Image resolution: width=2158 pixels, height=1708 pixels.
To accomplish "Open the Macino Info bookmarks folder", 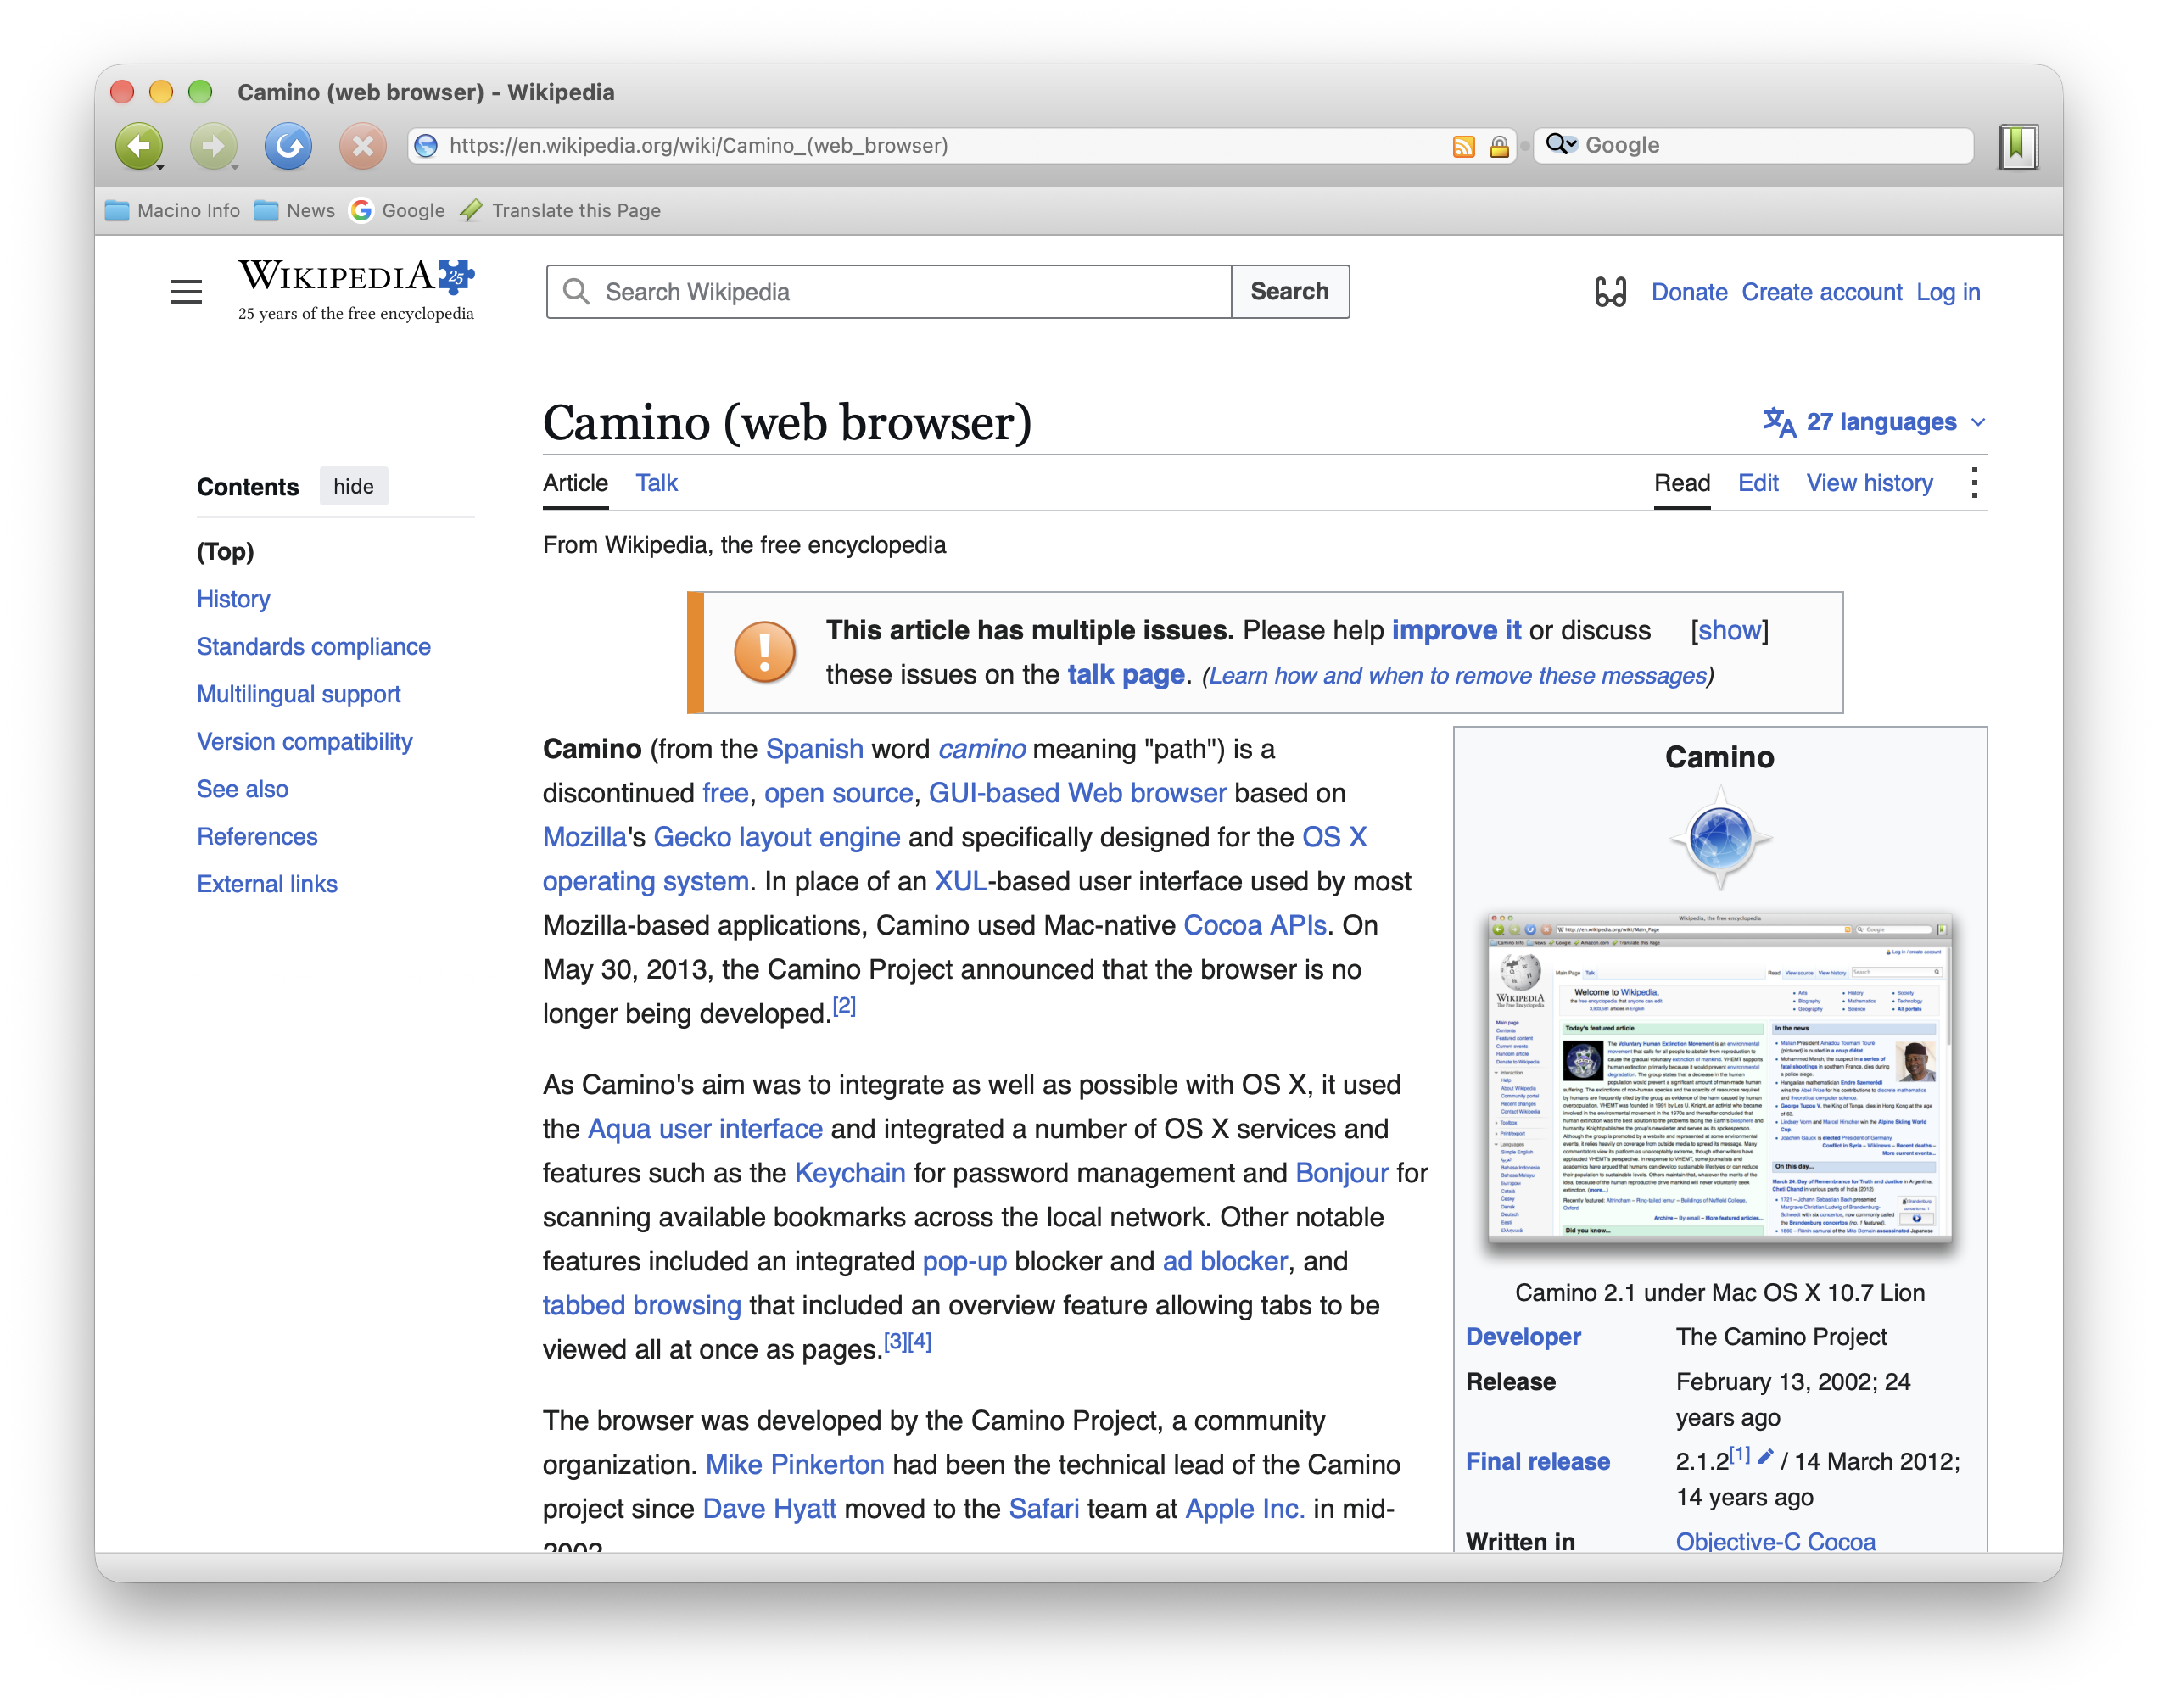I will coord(173,210).
